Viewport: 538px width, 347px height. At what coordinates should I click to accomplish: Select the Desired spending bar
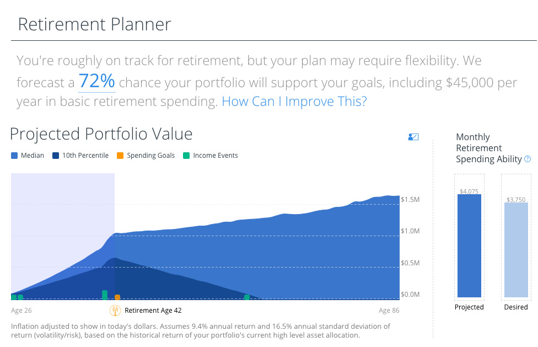click(x=516, y=250)
